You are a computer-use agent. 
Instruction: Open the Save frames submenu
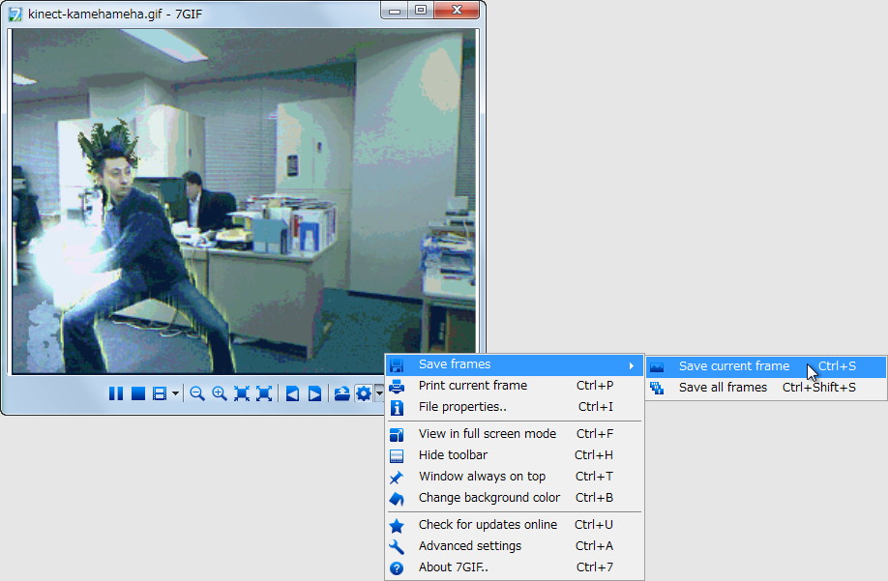tap(515, 364)
